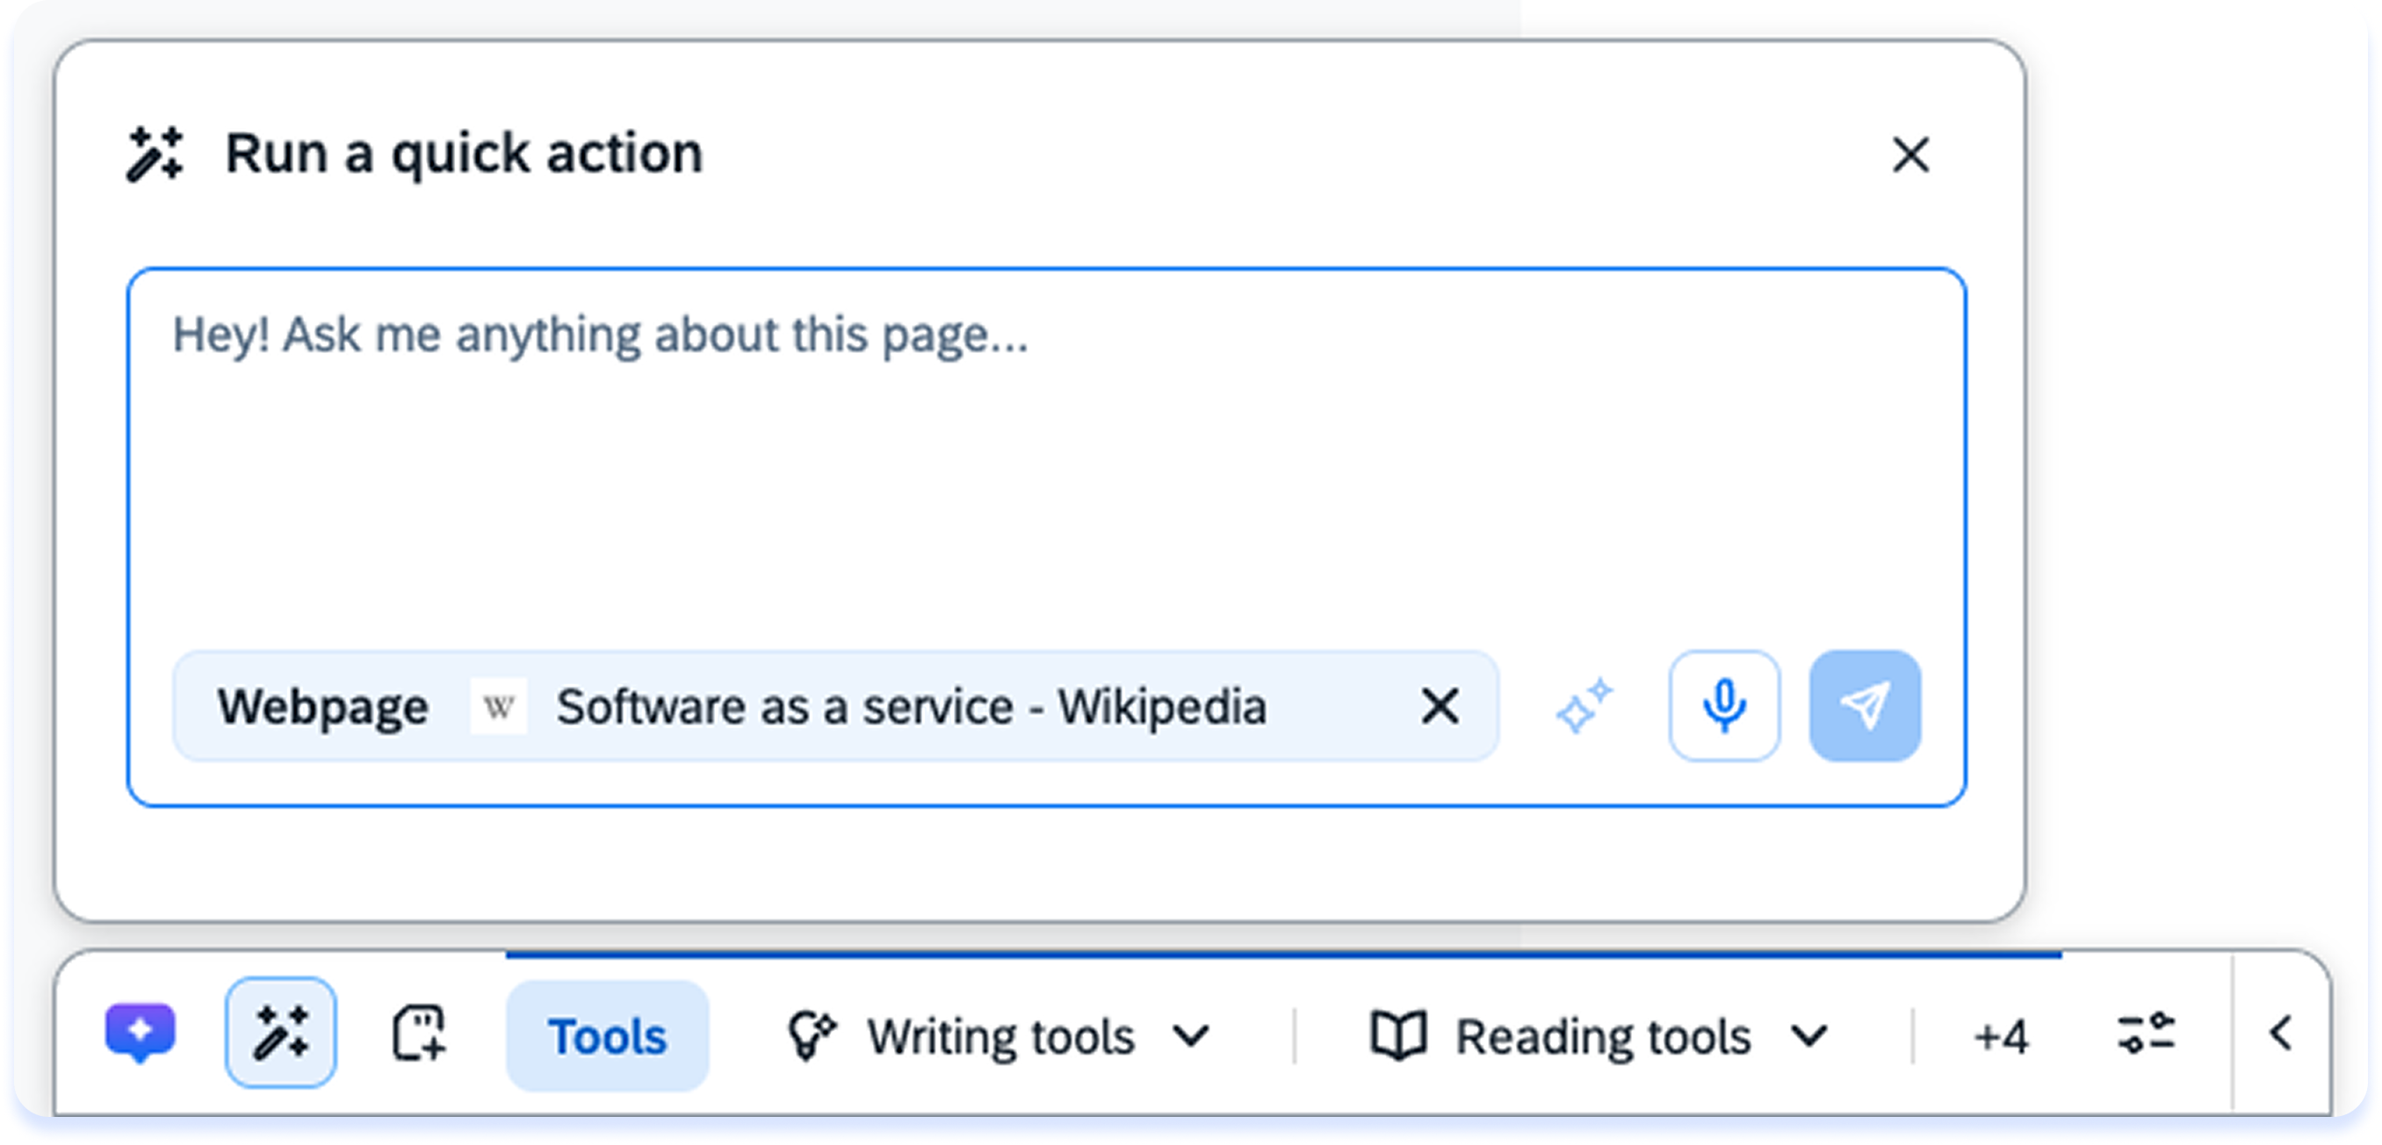This screenshot has width=2382, height=1145.
Task: Click the Webpage context label
Action: tap(322, 707)
